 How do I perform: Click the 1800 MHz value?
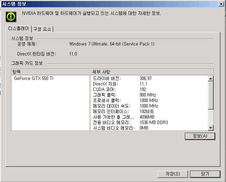(x=149, y=100)
